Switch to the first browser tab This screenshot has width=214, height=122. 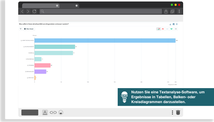(40, 5)
